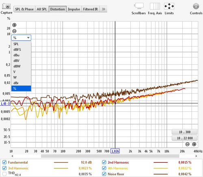Image resolution: width=203 pixels, height=177 pixels.
Task: Click Fundamental line color sample
Action: pyautogui.click(x=61, y=162)
